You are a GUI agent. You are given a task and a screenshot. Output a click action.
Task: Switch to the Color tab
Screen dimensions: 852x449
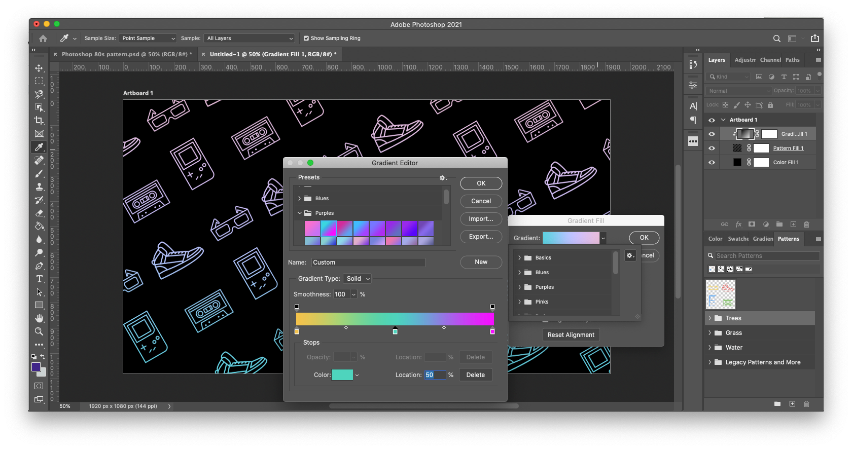click(x=715, y=239)
